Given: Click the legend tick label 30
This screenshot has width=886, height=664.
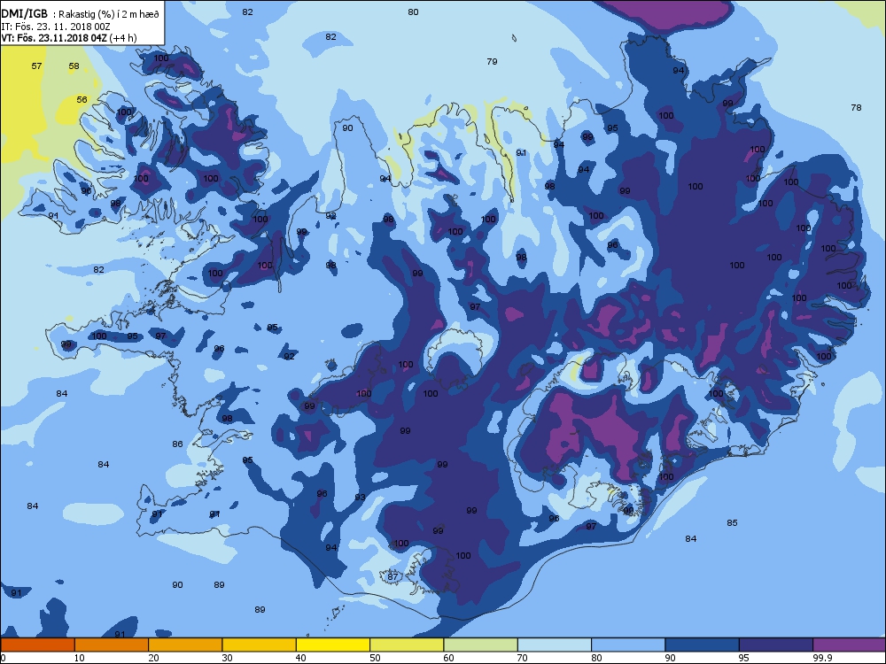Looking at the screenshot, I should 227,658.
